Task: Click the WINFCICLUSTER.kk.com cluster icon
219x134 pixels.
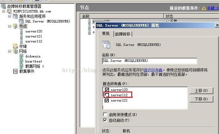Action: coord(9,11)
